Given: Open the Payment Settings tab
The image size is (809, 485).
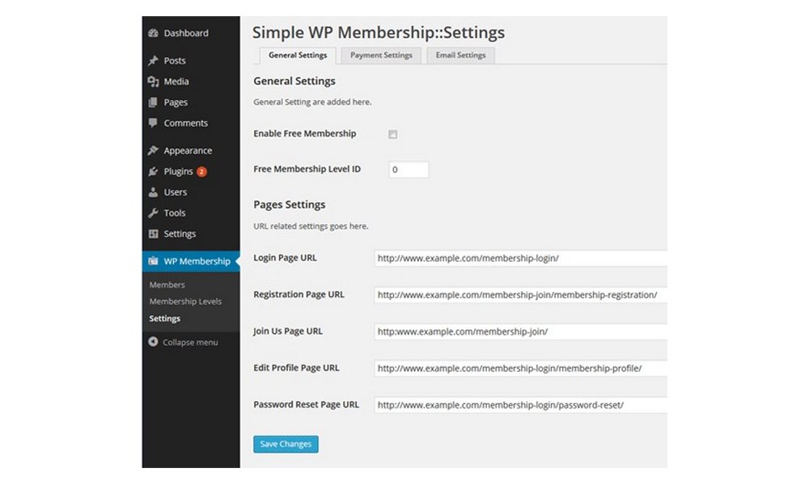Looking at the screenshot, I should (x=381, y=56).
